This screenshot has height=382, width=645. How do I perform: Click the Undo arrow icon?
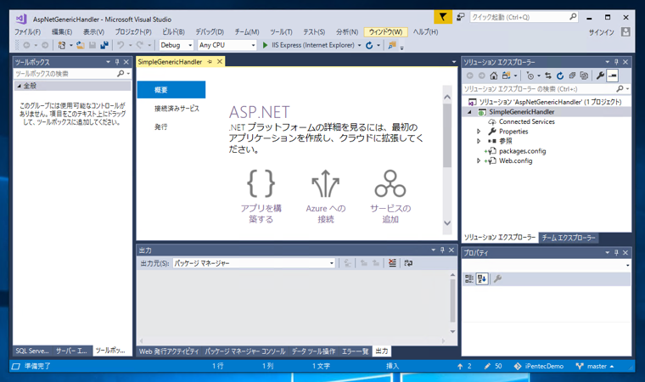[121, 45]
